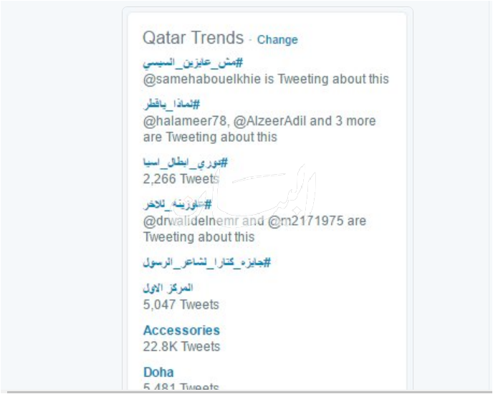Click the @samehabouelkhie tweeting description

(266, 79)
